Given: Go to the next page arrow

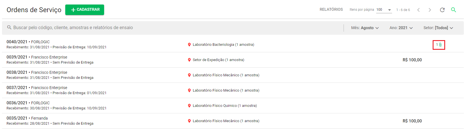Looking at the screenshot, I should [x=430, y=10].
